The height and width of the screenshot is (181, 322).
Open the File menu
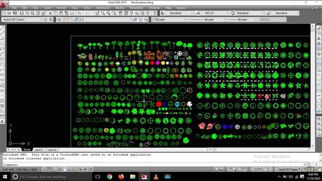click(15, 8)
